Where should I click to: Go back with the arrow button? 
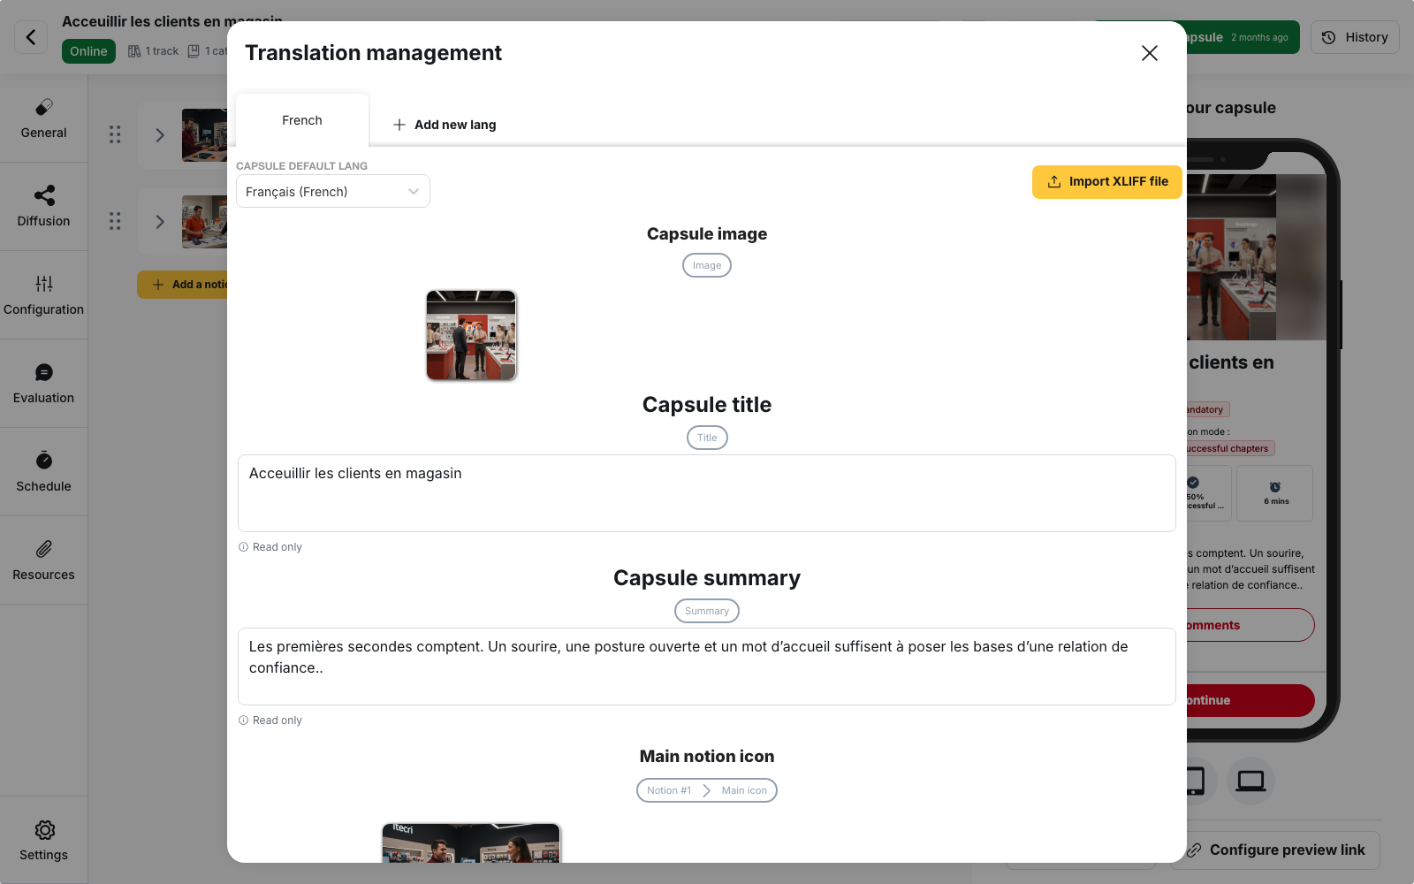click(31, 37)
